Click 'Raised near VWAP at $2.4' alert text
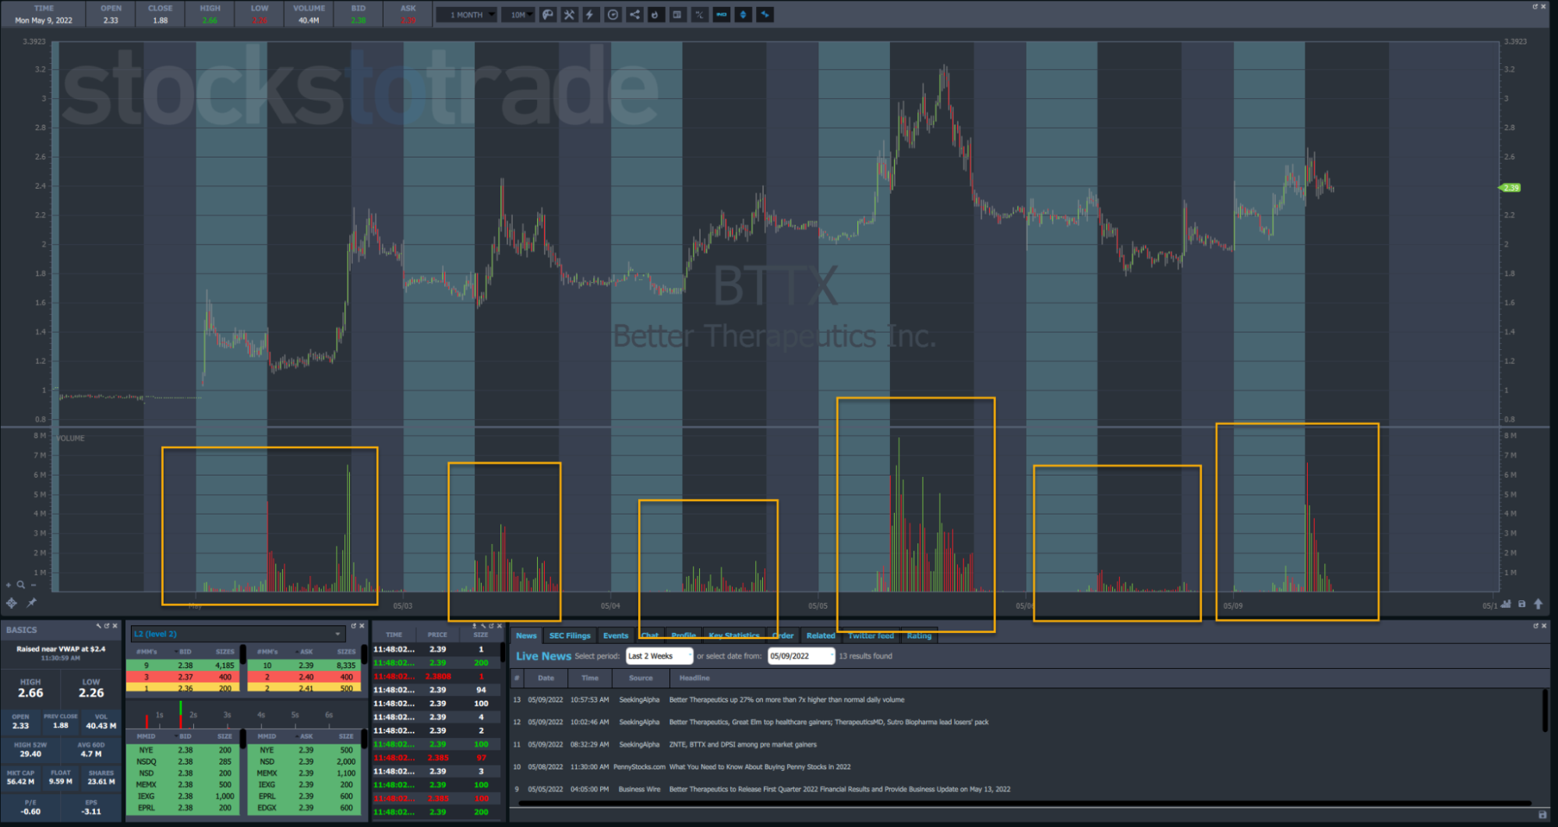1558x827 pixels. (x=61, y=649)
